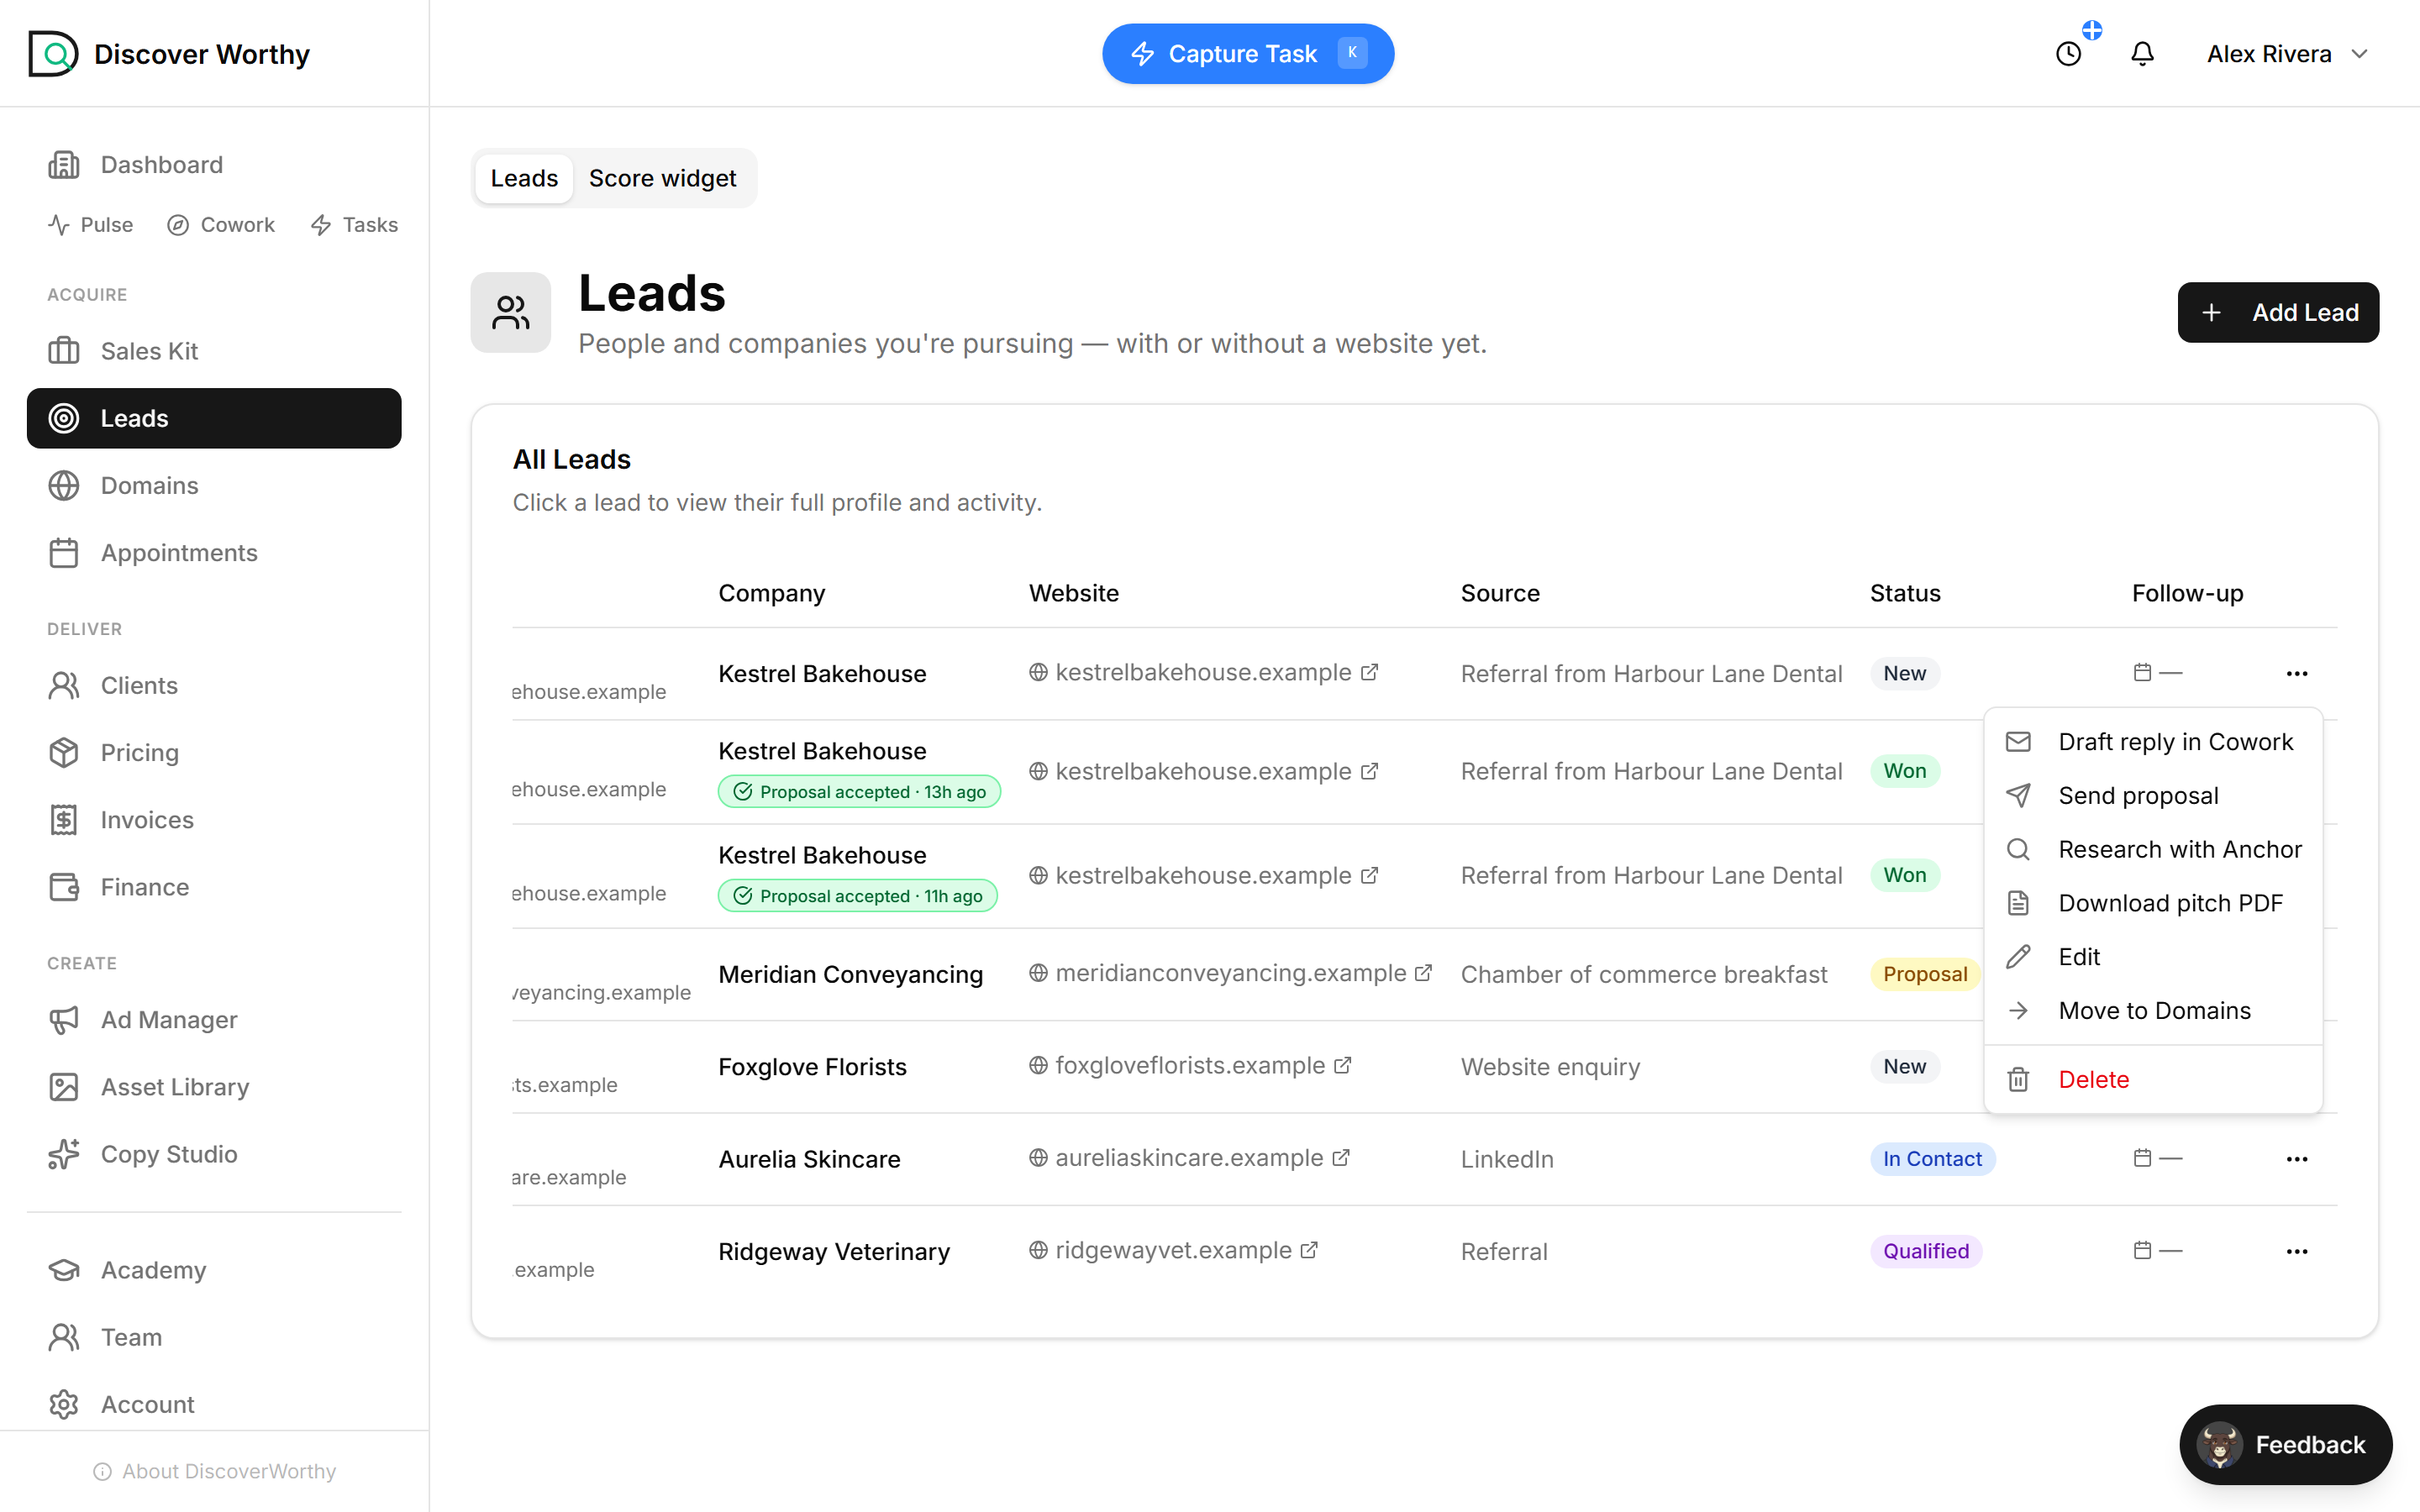Viewport: 2420px width, 1512px height.
Task: Open the meridianconveyancing.example website link
Action: (1230, 973)
